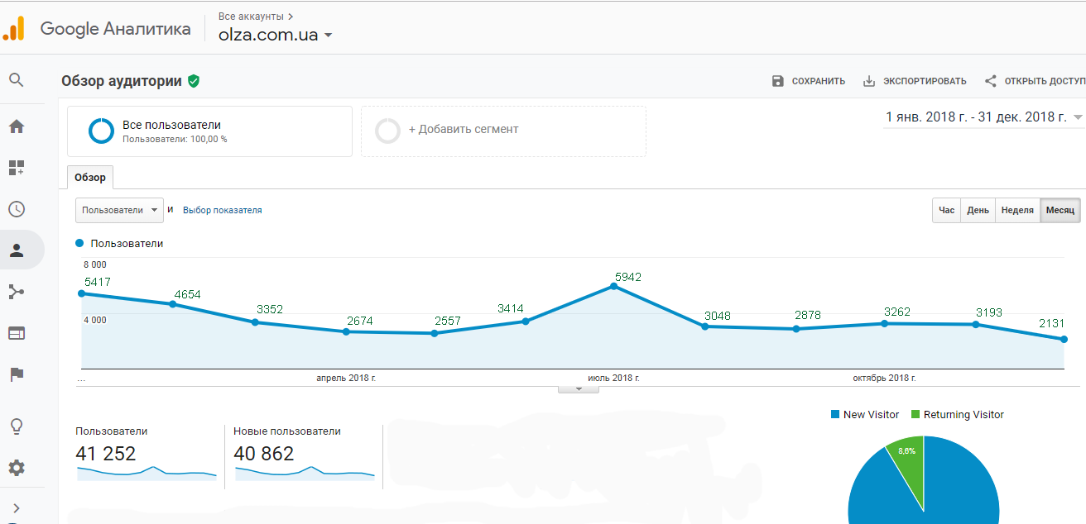Click the data point labeled 3262
Image resolution: width=1086 pixels, height=524 pixels.
coord(884,324)
